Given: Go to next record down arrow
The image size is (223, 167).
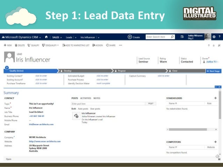Looking at the screenshot, I should pyautogui.click(x=214, y=45).
